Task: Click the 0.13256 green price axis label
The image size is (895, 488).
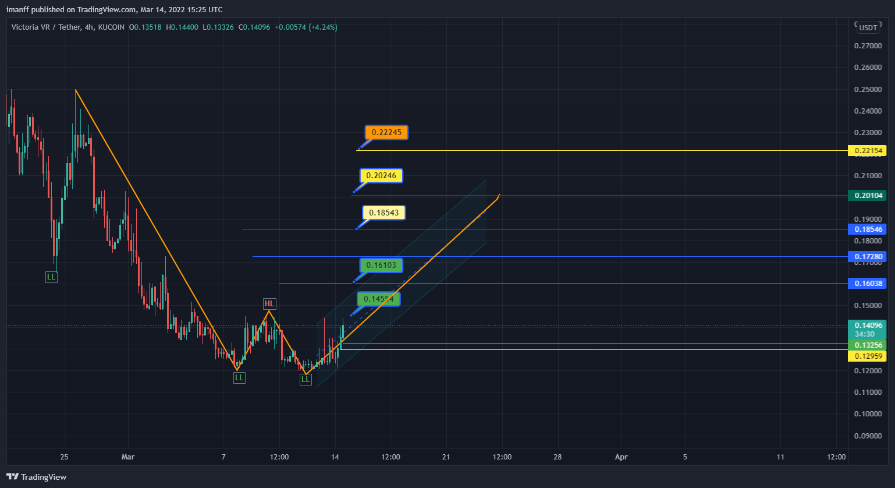Action: point(867,345)
